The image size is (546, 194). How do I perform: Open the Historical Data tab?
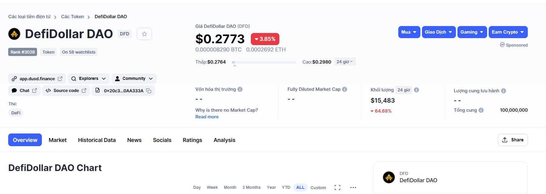pos(97,140)
